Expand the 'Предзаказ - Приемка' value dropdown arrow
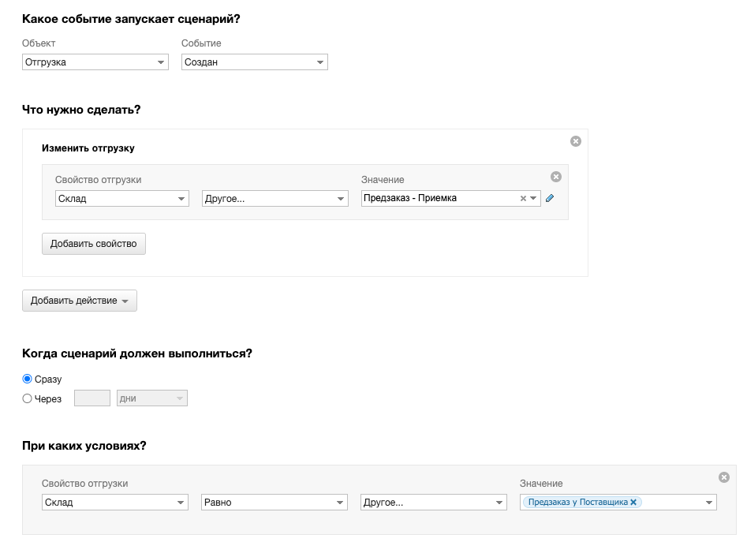This screenshot has height=542, width=747. coord(534,199)
